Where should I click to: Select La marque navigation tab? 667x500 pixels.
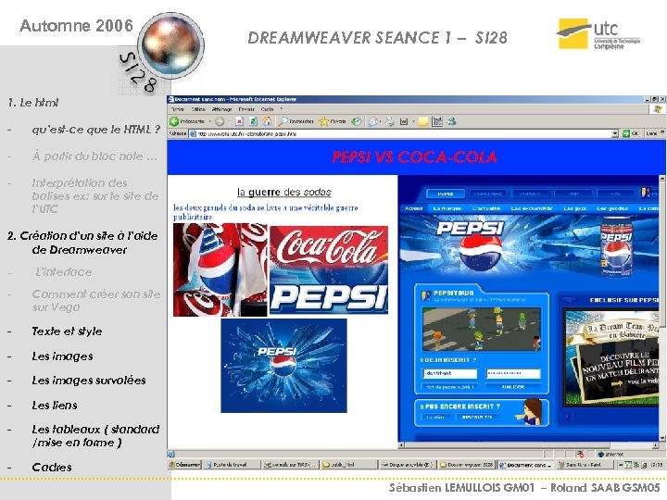coord(447,208)
